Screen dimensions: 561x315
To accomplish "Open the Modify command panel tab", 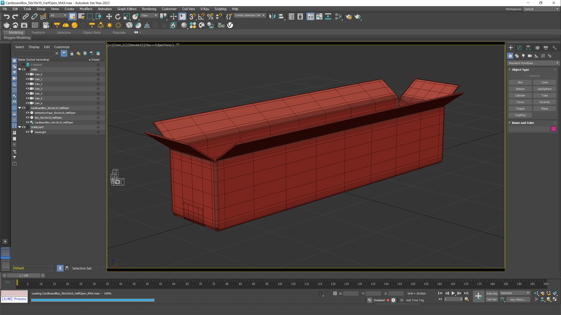I will [x=519, y=48].
